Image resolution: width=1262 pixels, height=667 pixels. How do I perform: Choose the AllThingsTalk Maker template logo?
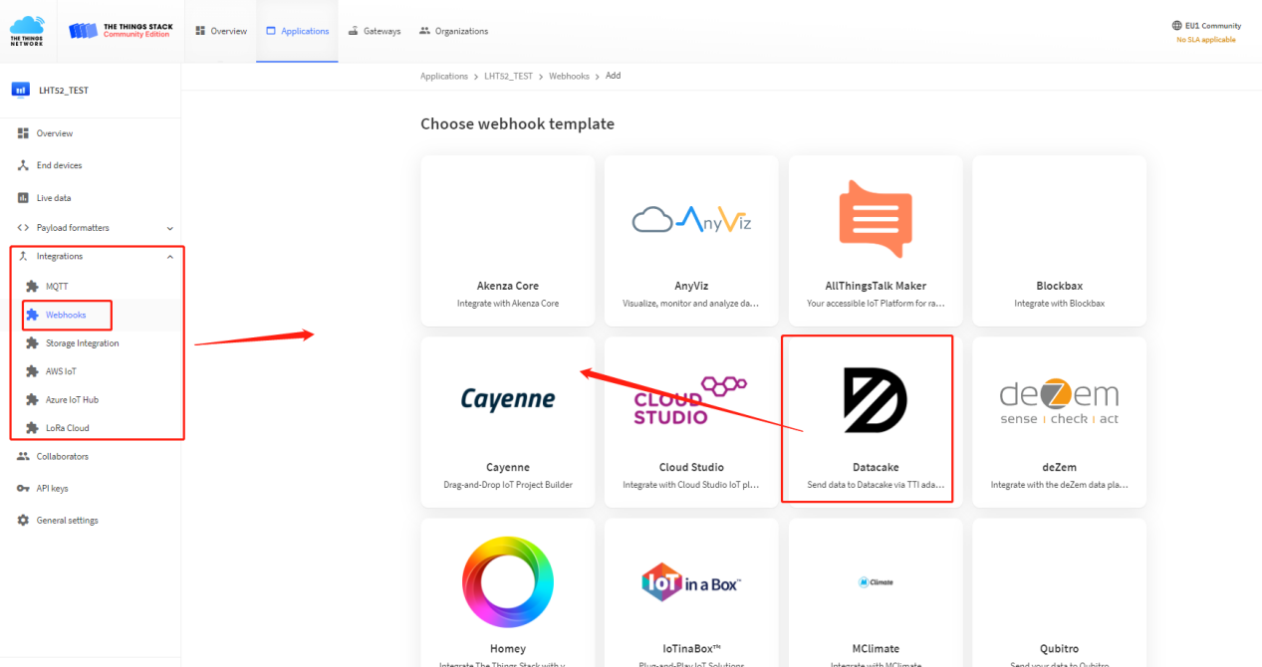click(x=876, y=219)
